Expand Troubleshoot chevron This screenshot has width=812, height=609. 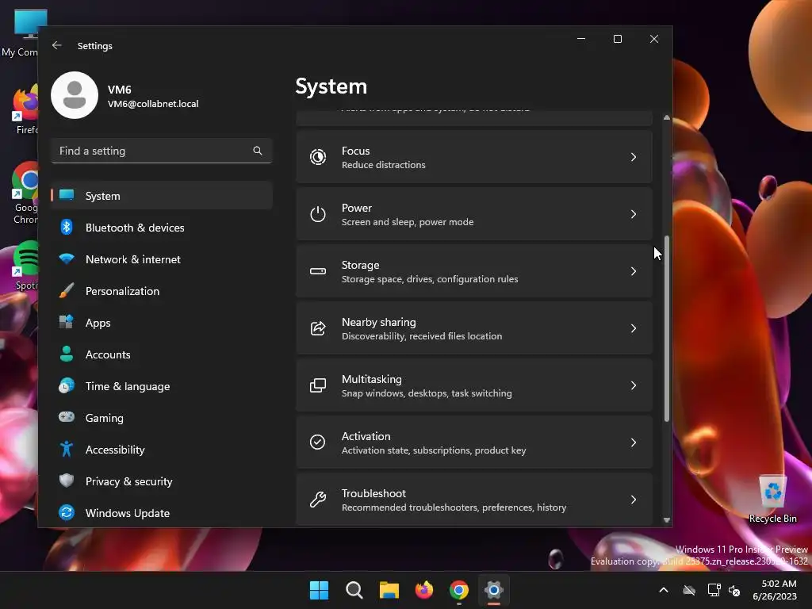click(634, 500)
